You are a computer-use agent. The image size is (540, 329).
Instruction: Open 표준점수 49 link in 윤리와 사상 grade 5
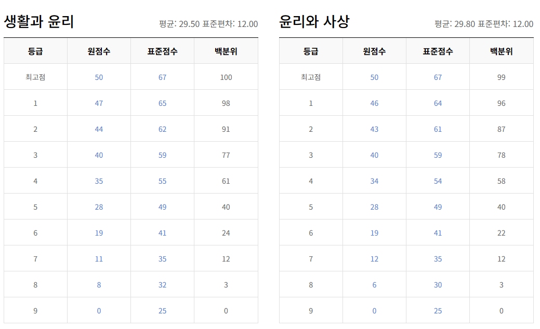tap(438, 207)
